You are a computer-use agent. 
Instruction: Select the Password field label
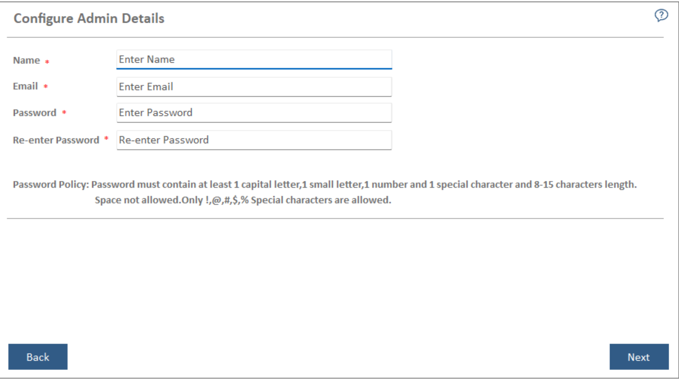(35, 113)
